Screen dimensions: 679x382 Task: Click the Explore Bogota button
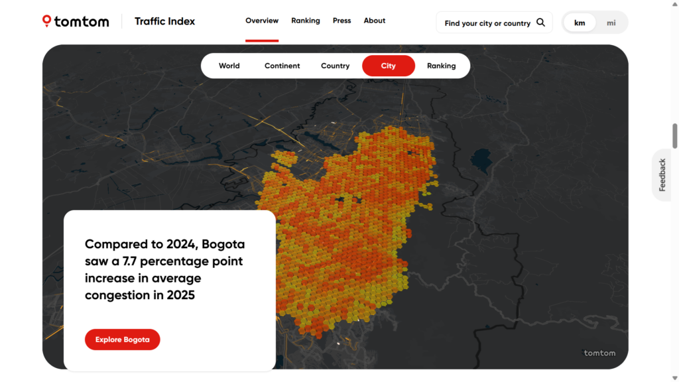122,340
